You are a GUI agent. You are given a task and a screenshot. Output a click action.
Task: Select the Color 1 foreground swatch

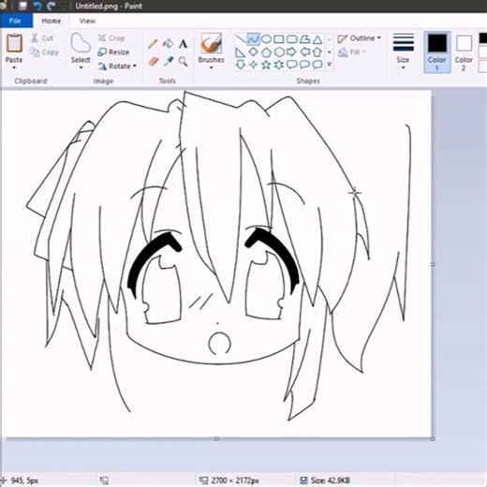(437, 52)
